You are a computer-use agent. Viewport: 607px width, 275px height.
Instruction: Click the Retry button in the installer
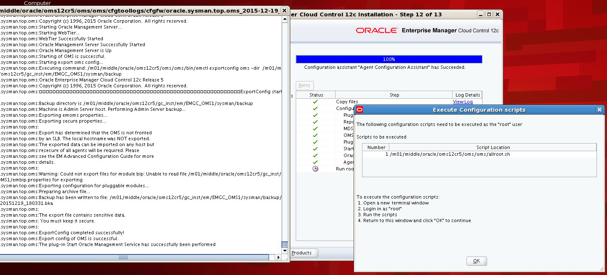pyautogui.click(x=305, y=85)
